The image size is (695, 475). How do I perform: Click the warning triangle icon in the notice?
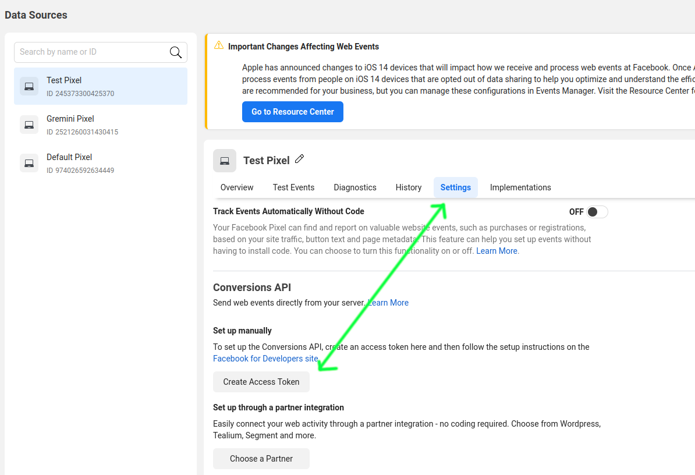218,45
